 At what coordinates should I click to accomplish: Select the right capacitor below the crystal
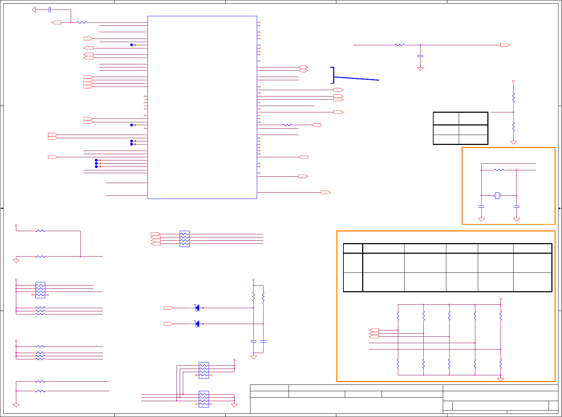pos(516,206)
